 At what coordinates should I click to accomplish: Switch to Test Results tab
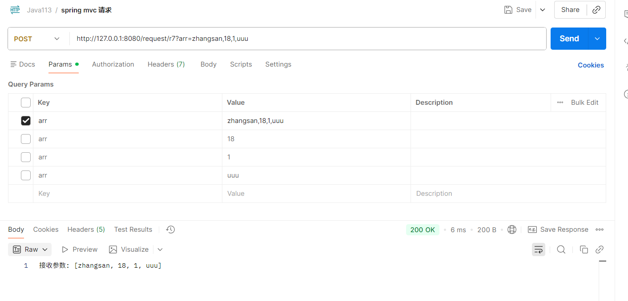[x=133, y=230]
